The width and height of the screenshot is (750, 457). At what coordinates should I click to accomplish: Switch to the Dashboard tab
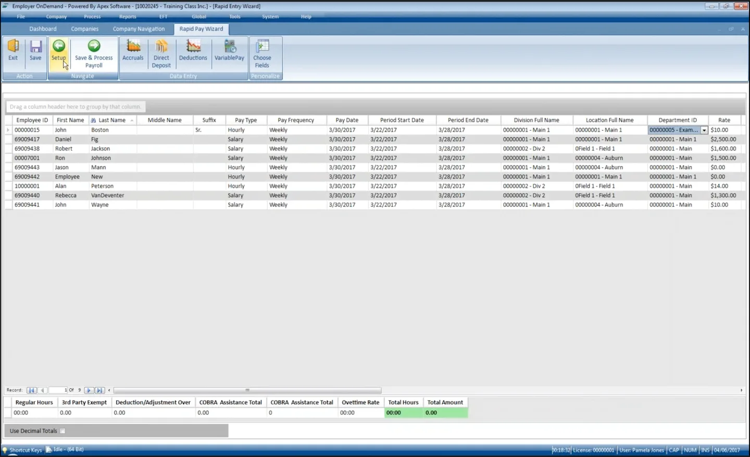[43, 29]
